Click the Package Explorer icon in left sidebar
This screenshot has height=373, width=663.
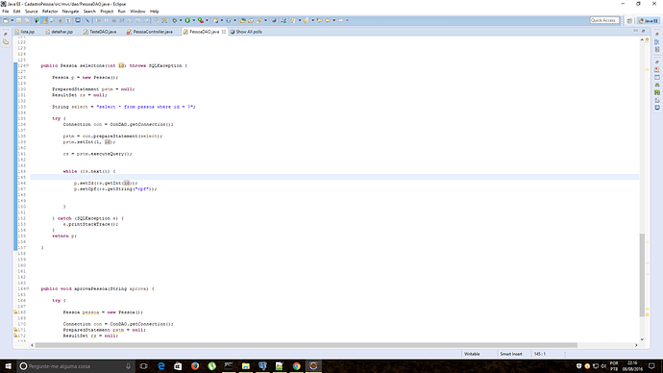6,42
